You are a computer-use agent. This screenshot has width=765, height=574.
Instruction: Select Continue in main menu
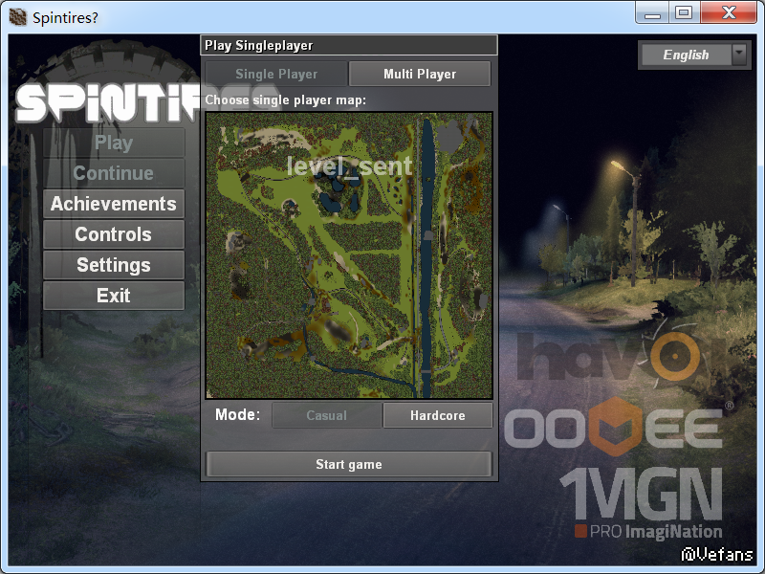click(114, 173)
